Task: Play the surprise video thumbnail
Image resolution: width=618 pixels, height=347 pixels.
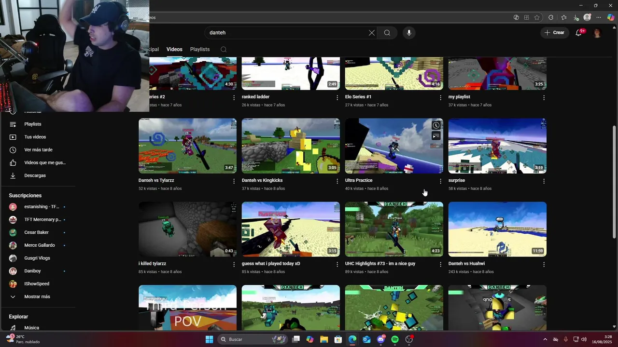Action: [x=497, y=146]
